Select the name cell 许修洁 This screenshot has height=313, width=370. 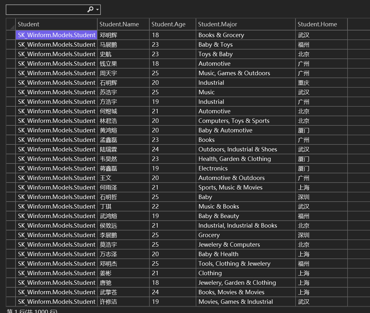pyautogui.click(x=123, y=302)
